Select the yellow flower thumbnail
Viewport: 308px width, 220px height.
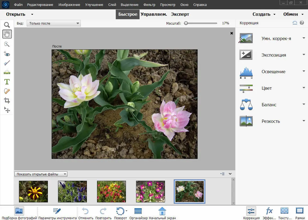click(33, 191)
